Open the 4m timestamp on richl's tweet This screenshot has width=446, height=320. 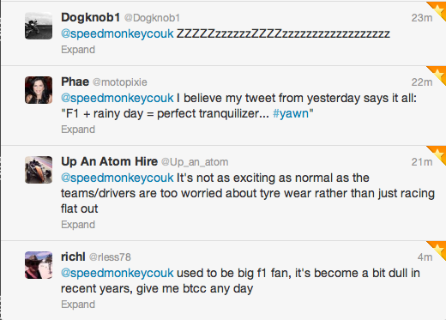click(425, 257)
